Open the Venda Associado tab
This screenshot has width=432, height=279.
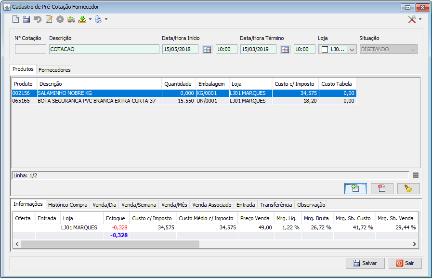211,205
